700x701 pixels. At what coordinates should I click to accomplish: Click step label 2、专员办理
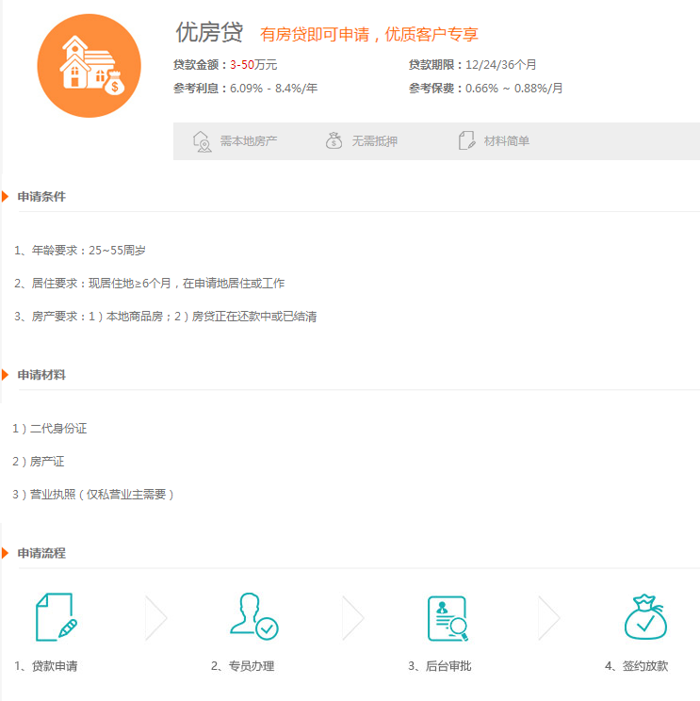[243, 666]
